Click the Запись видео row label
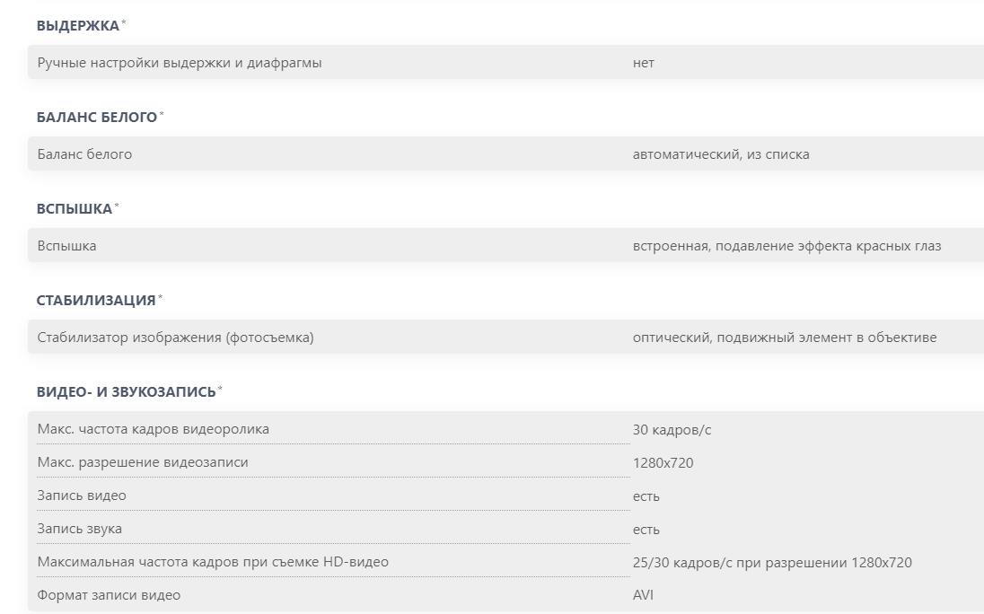Screen dimensions: 984x614 click(x=82, y=496)
